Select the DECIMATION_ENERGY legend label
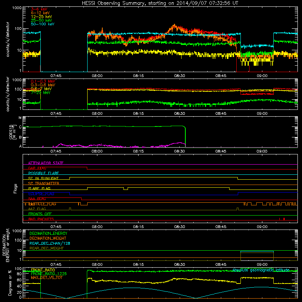 pyautogui.click(x=48, y=233)
